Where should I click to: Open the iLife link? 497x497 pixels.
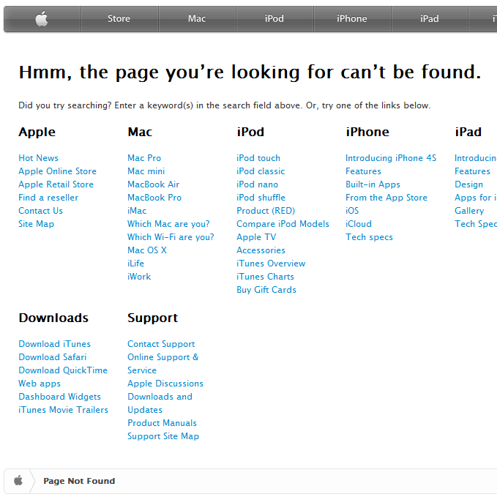135,264
